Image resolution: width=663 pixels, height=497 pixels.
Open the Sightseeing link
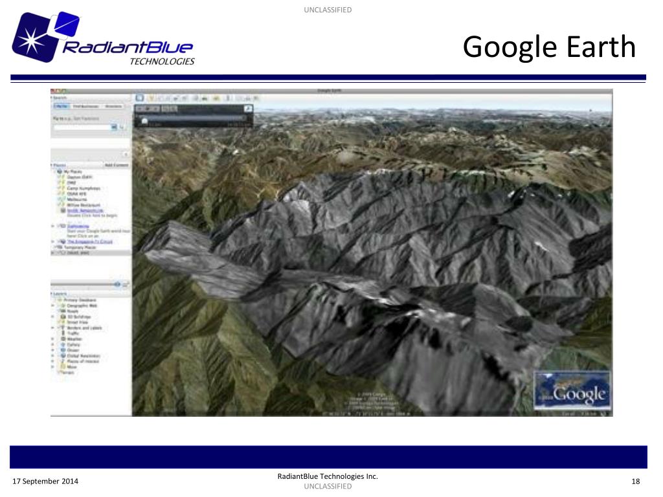click(78, 226)
